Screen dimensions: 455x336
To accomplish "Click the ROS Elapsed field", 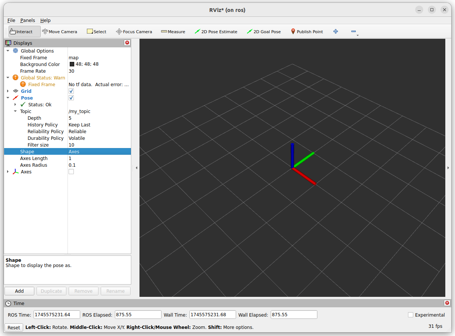I will coord(138,315).
